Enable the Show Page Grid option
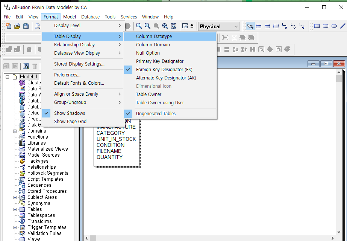This screenshot has height=241, width=347. coord(82,122)
